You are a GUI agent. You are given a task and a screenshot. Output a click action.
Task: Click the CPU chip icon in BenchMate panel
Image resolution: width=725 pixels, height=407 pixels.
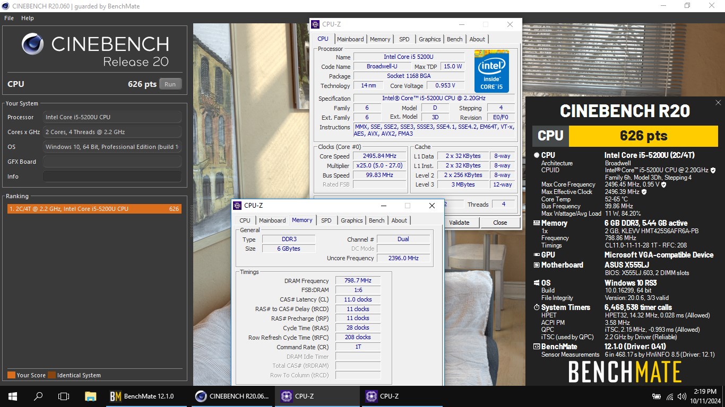[x=536, y=155]
